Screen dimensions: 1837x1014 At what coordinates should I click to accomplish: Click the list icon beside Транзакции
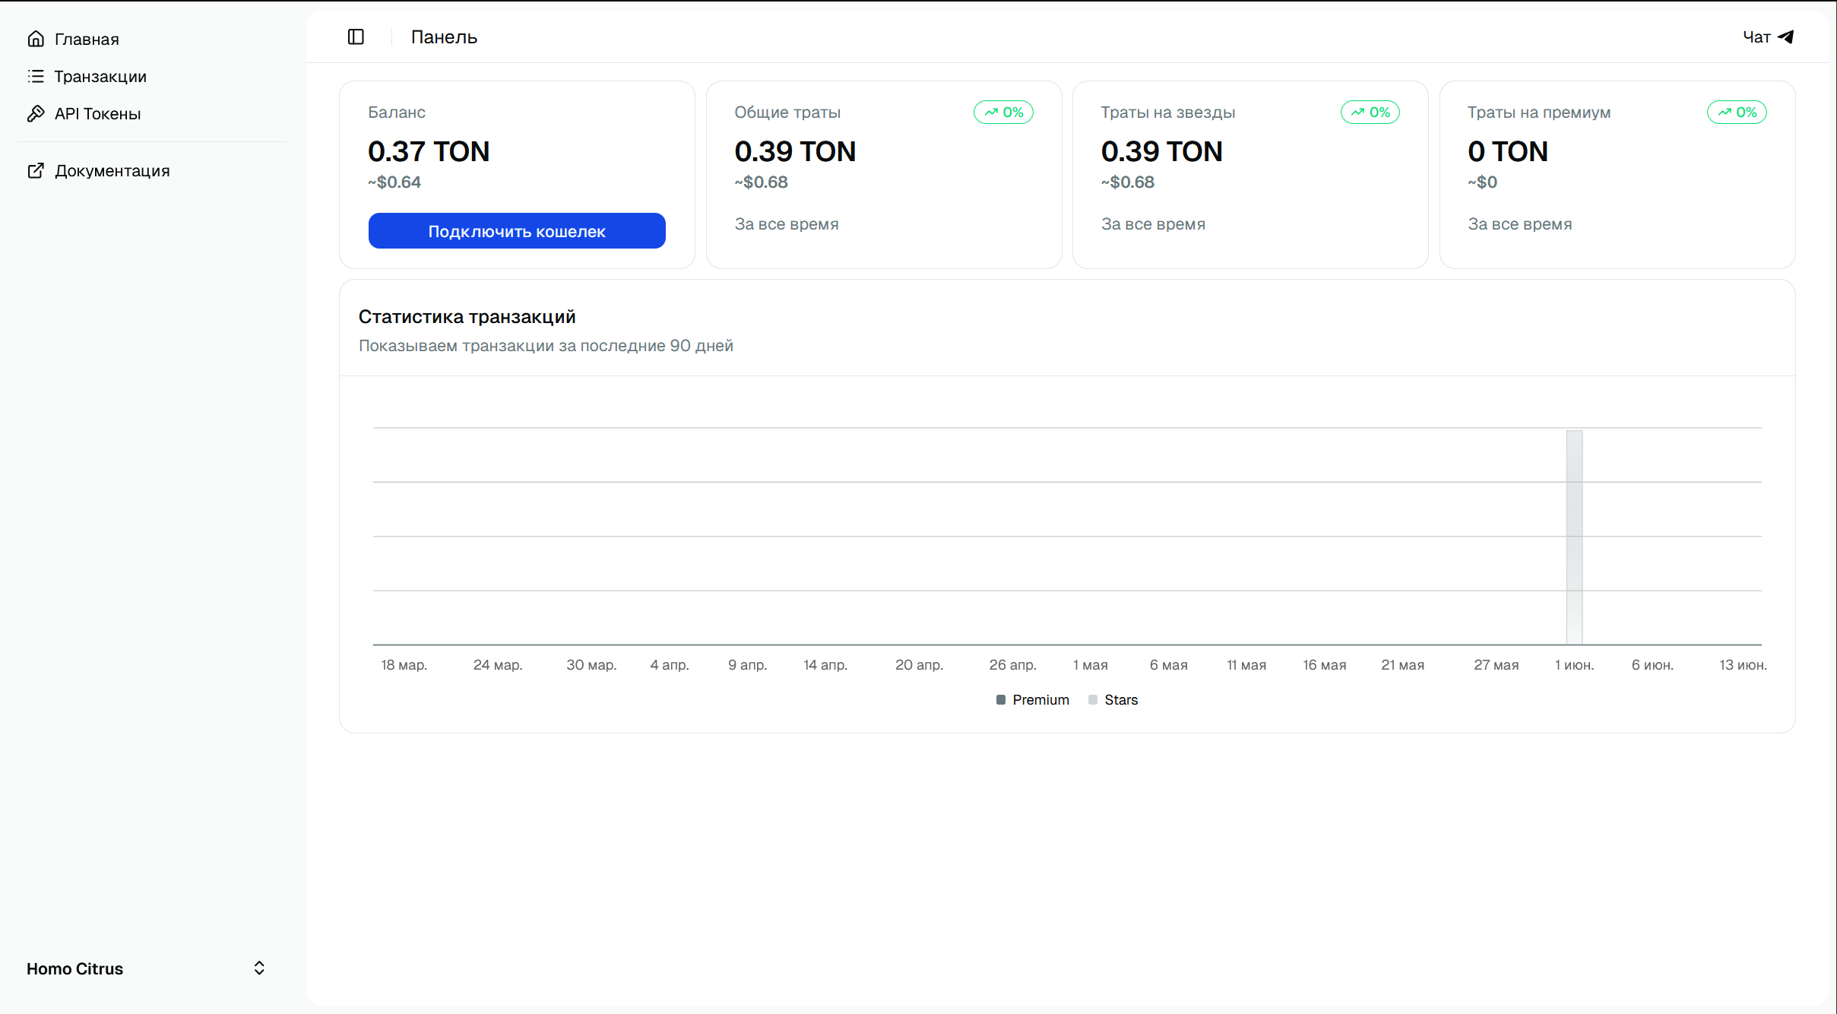coord(36,76)
